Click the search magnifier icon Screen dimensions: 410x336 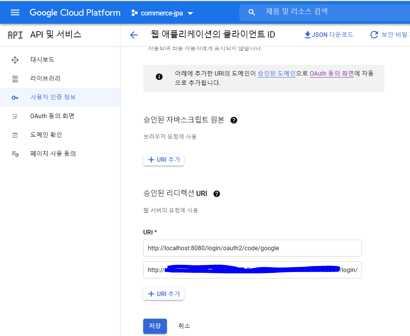click(x=252, y=12)
